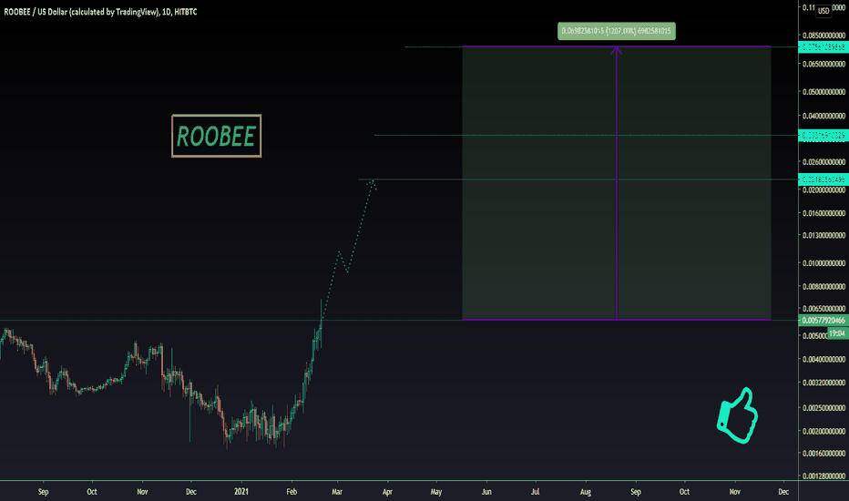This screenshot has height=501, width=849.
Task: Click the 0.00128000000 price axis value
Action: pos(823,475)
